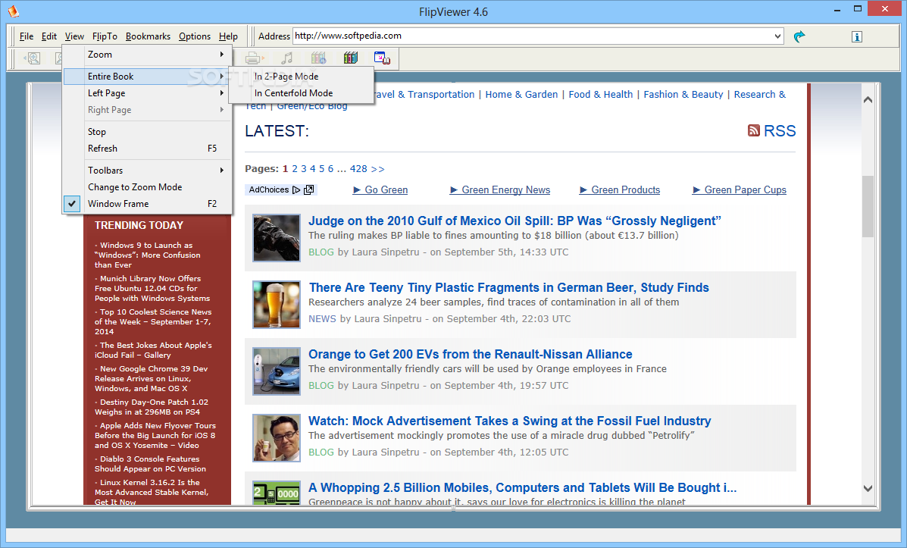Image resolution: width=907 pixels, height=548 pixels.
Task: Click the page scrollbar up arrow
Action: click(x=868, y=99)
